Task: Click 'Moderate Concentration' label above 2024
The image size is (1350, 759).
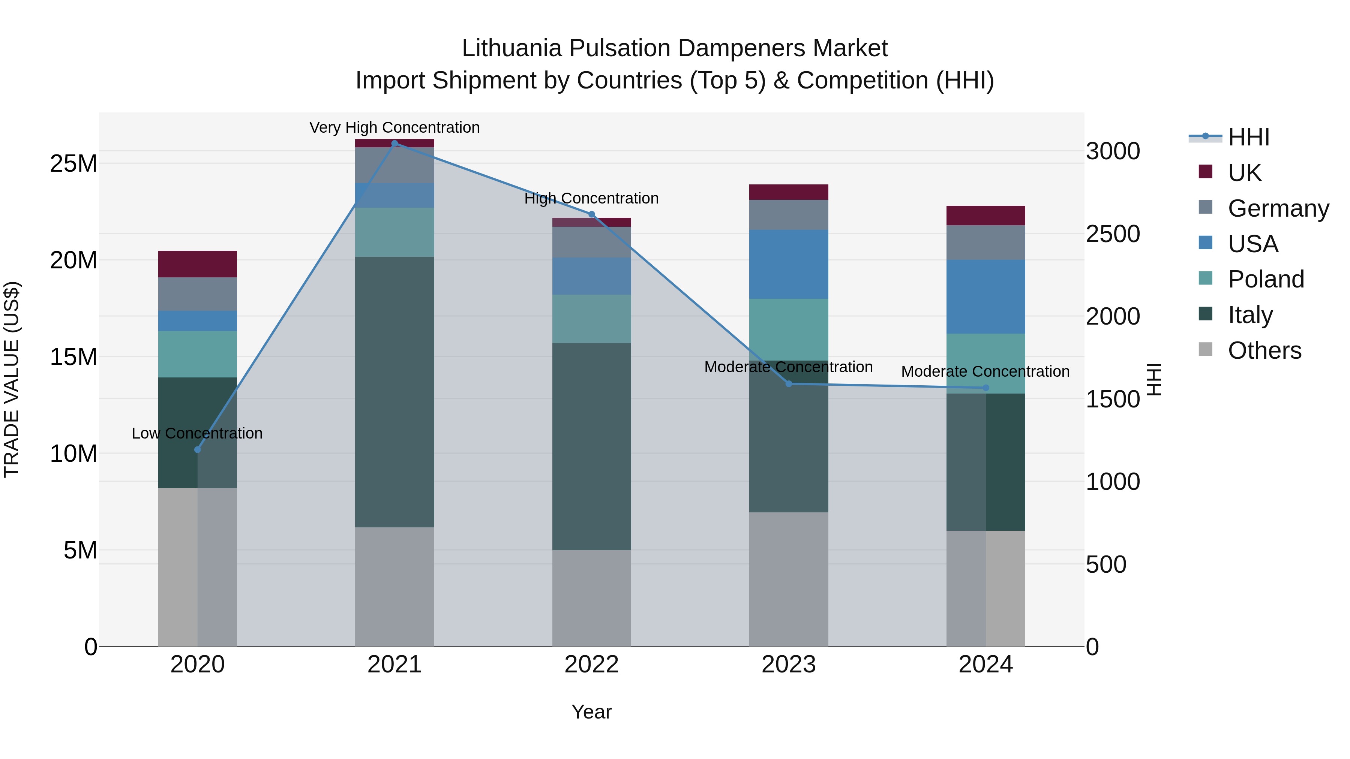Action: (x=986, y=371)
